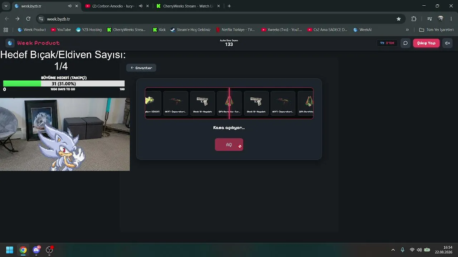Close the CherryWeeks Stream tab
The image size is (458, 257).
[x=218, y=6]
